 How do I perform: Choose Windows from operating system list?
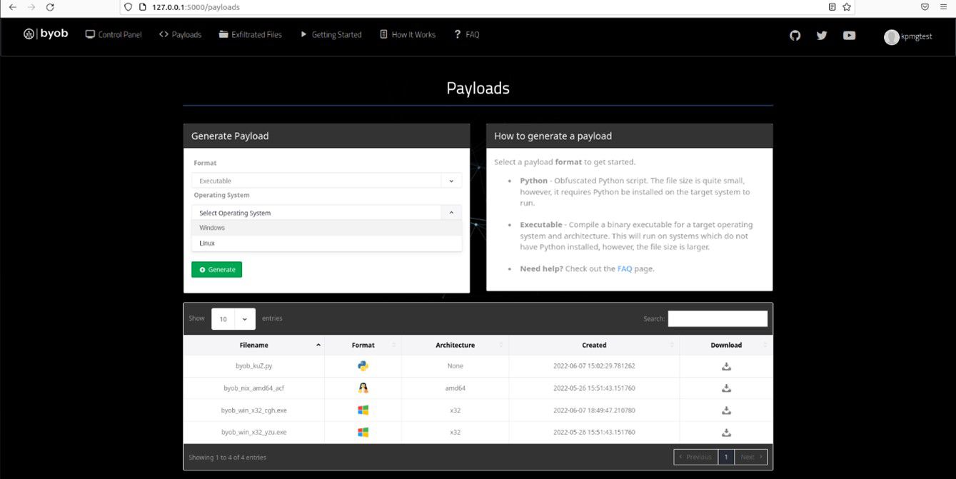pos(212,228)
